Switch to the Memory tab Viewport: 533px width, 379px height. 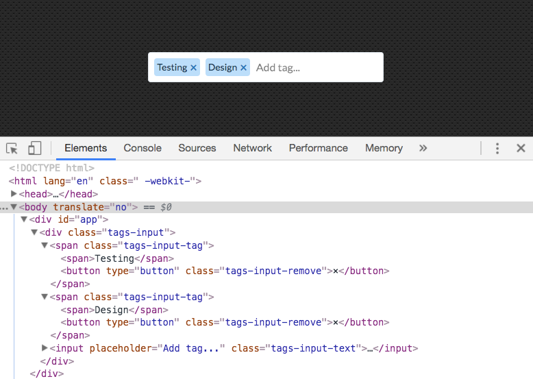(384, 148)
